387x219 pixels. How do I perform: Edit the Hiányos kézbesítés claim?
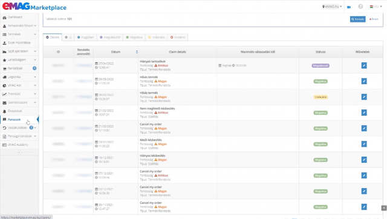364,160
